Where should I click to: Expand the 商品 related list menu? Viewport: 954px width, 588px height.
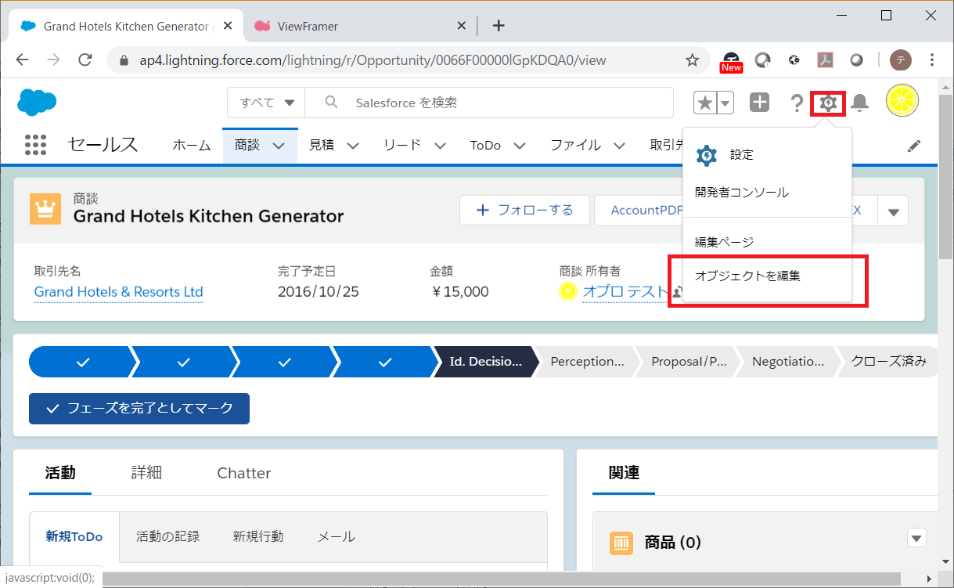click(x=916, y=538)
